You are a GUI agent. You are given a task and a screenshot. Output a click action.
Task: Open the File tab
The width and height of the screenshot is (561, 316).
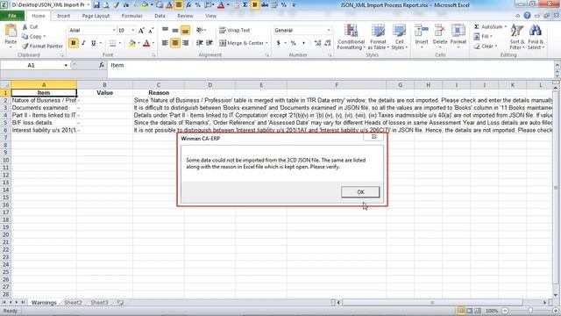pyautogui.click(x=12, y=16)
